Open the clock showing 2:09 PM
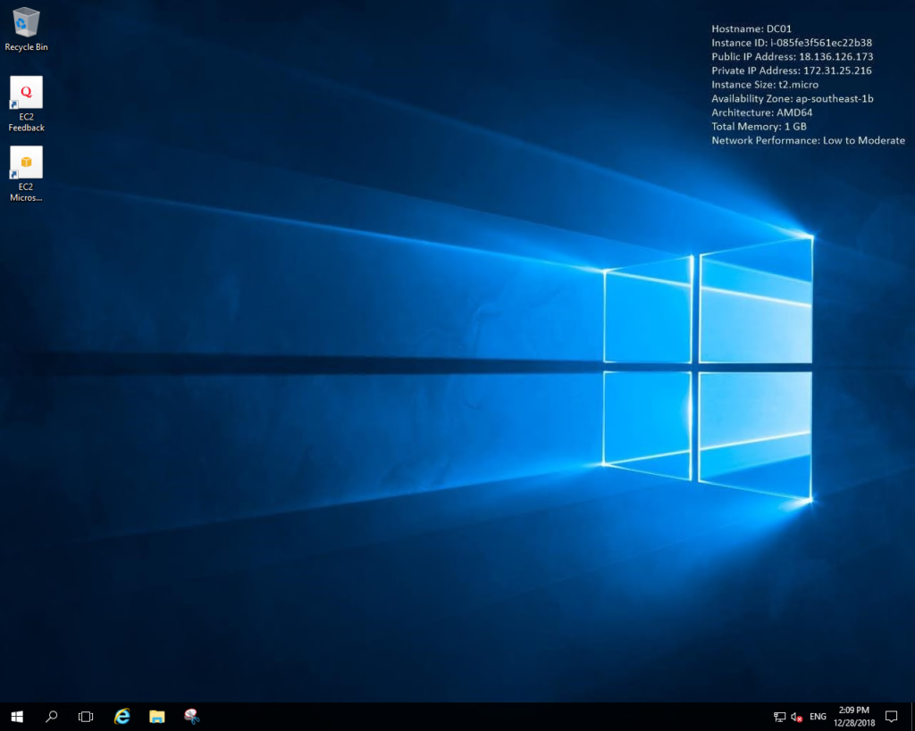This screenshot has height=731, width=915. tap(853, 717)
